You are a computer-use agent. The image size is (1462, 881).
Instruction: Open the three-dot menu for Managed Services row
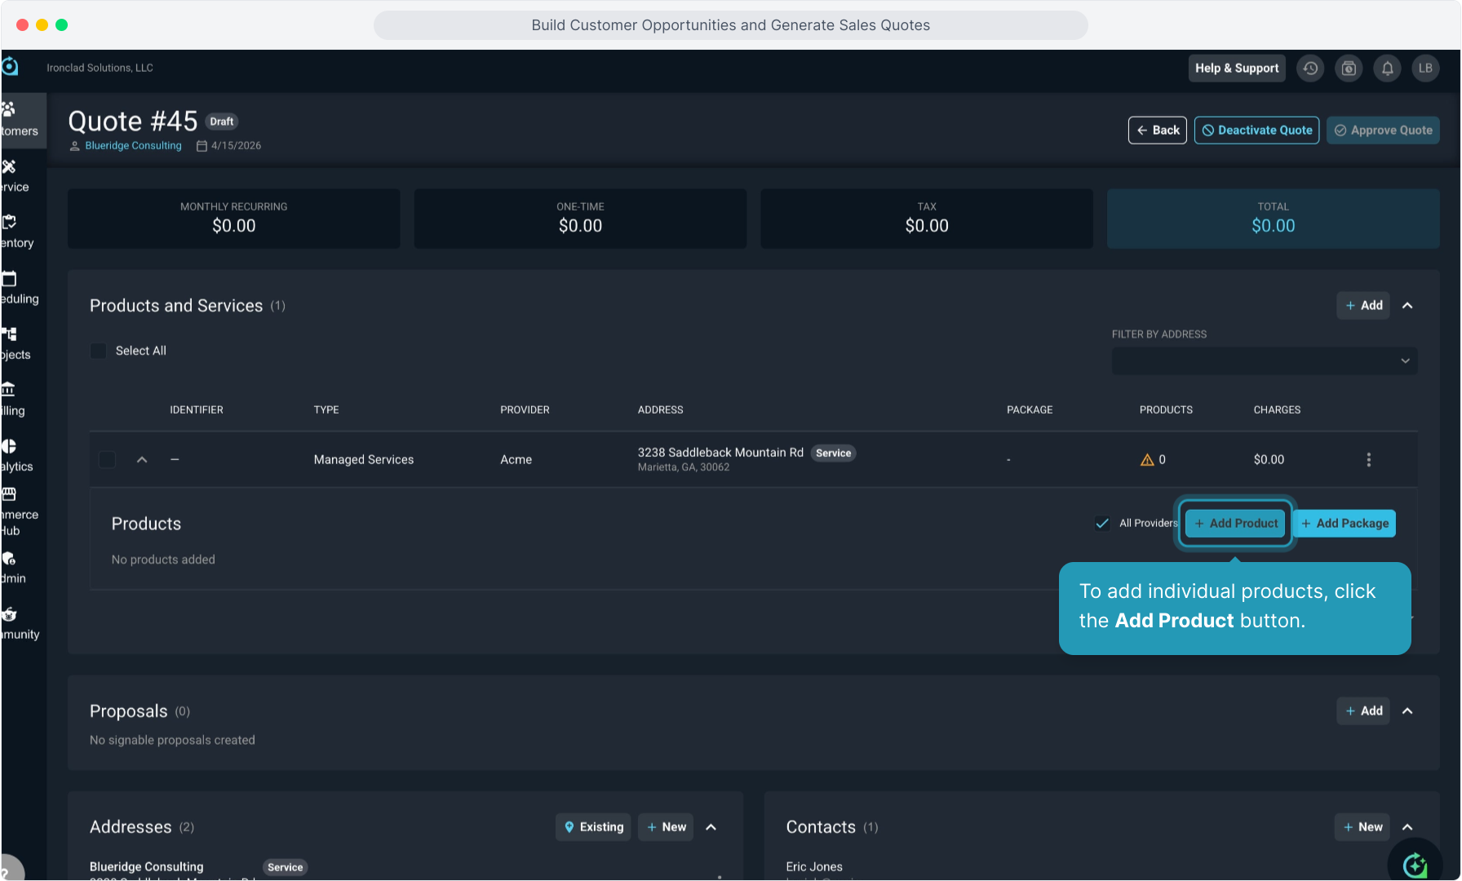point(1368,460)
